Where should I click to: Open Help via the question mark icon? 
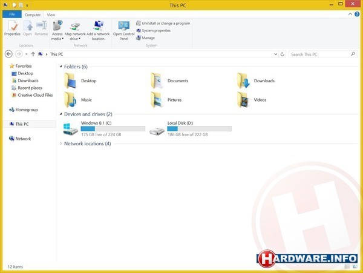pos(357,15)
